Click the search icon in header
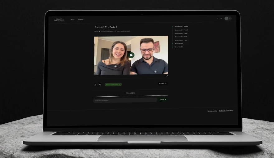Screen dimensions: 274x158 217,19
